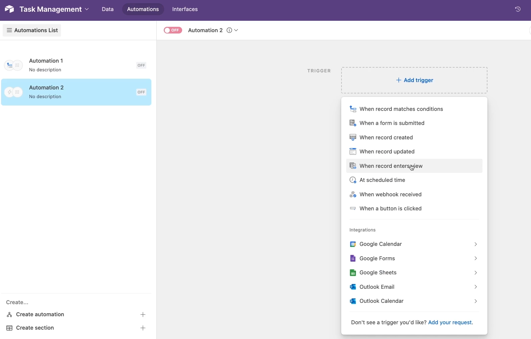Click the Automations List hamburger icon
This screenshot has height=339, width=531.
point(9,30)
